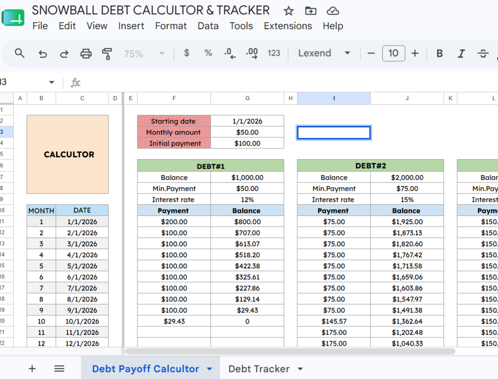Viewport: 498px width, 379px height.
Task: Open the View menu
Action: pyautogui.click(x=97, y=26)
